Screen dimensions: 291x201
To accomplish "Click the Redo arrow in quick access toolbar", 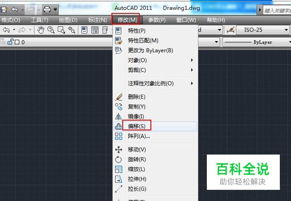I will click(30, 9).
